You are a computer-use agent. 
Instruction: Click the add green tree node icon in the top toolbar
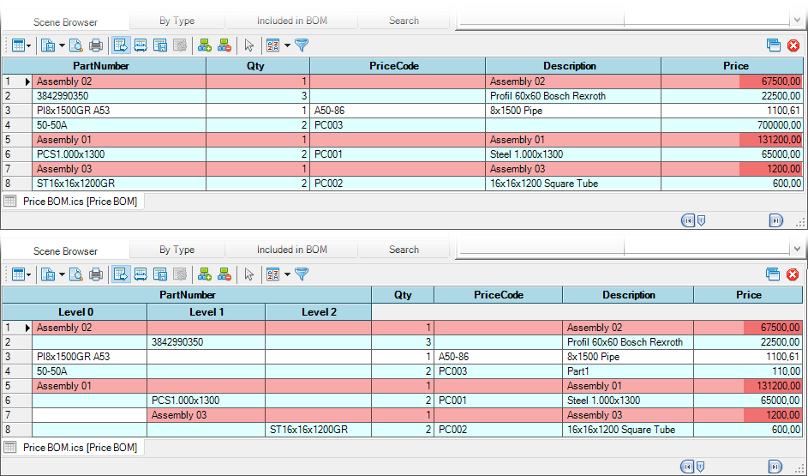tap(204, 45)
